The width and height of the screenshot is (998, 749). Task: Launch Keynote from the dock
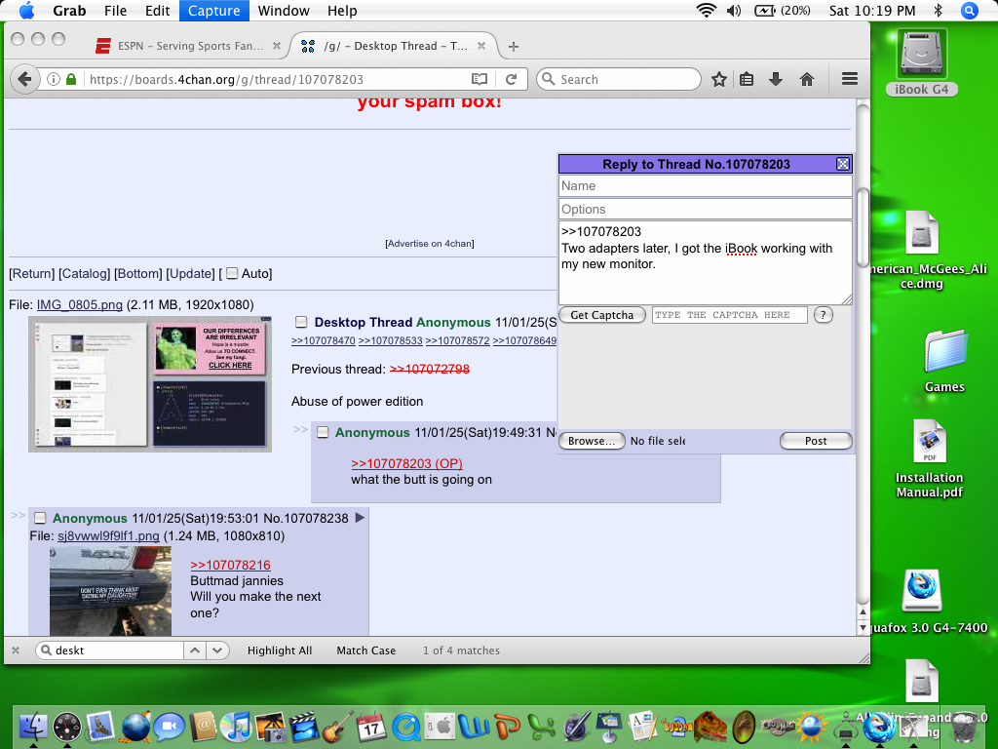[x=609, y=728]
